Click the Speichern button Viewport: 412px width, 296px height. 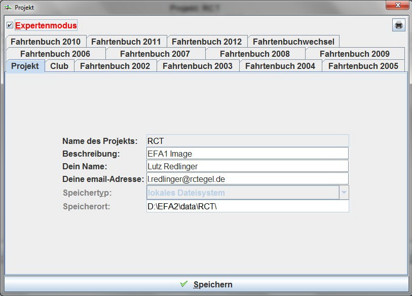[x=206, y=284]
